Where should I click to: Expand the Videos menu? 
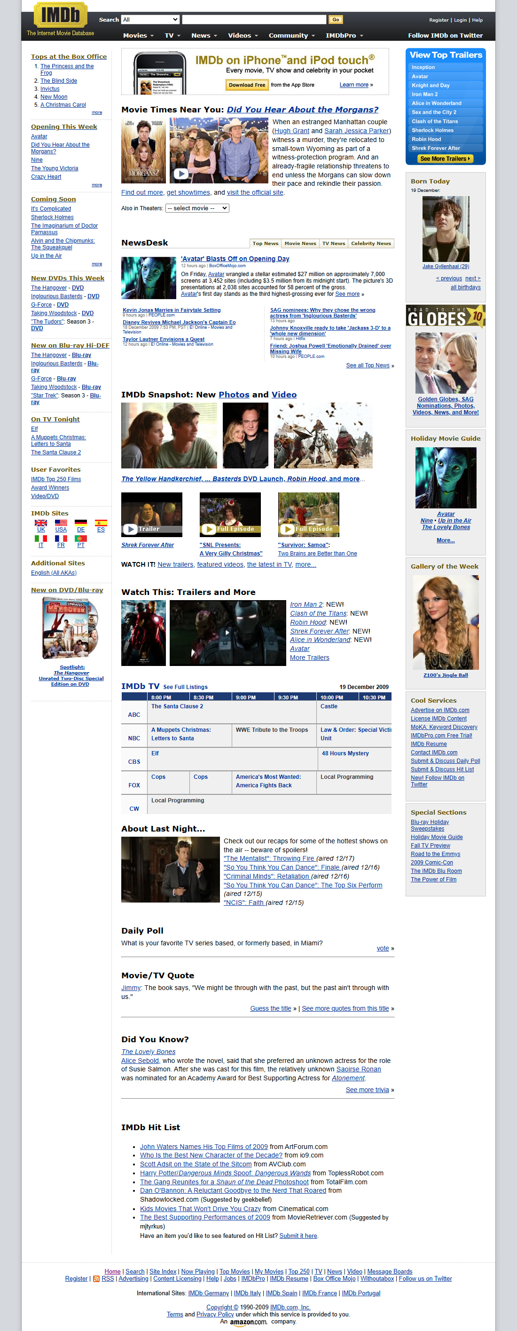[243, 36]
